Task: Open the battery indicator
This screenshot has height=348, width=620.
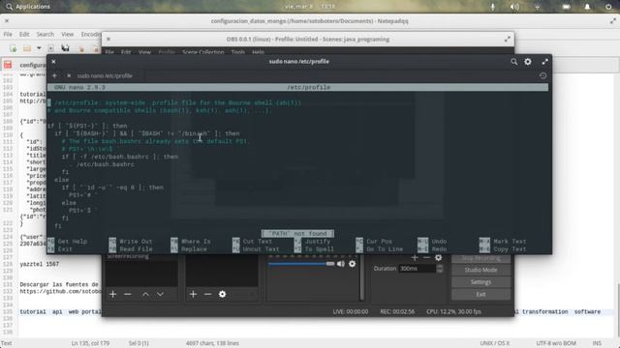Action: pos(566,7)
